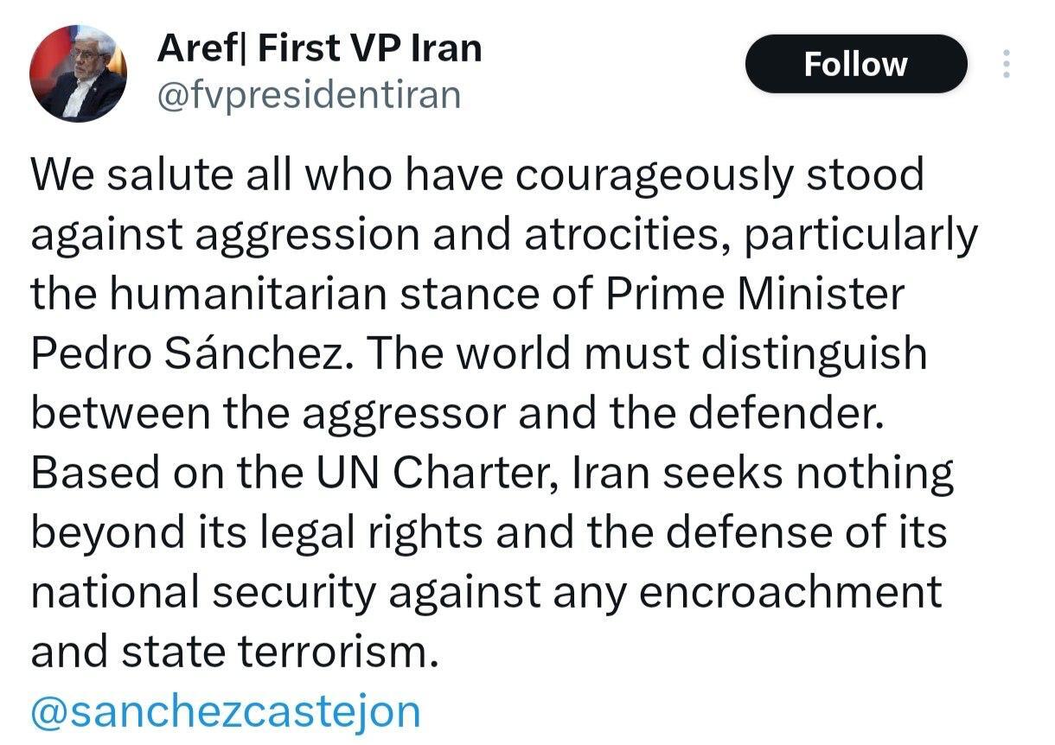Open the "Aref| First VP Iran" display name
The image size is (1055, 745).
coord(318,48)
